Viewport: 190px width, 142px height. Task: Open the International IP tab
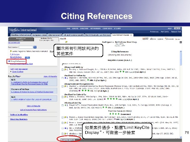(55, 35)
